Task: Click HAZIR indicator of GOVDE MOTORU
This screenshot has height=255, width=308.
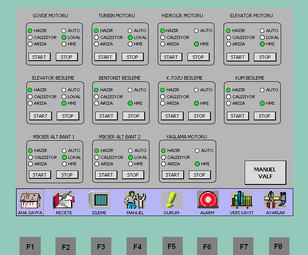Action: (30, 31)
